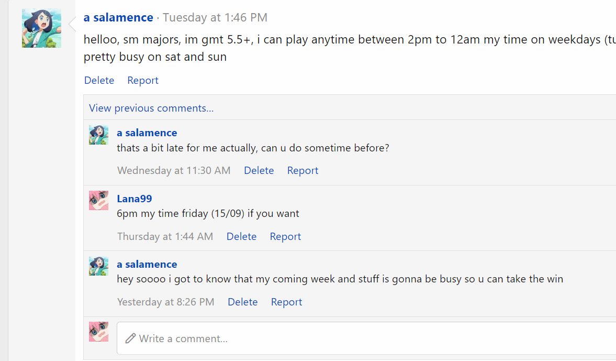The image size is (616, 361).
Task: Click the Thursday at 1:44 AM timestamp
Action: tap(165, 236)
